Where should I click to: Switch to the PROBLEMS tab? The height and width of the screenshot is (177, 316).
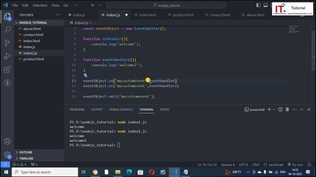coord(77,109)
